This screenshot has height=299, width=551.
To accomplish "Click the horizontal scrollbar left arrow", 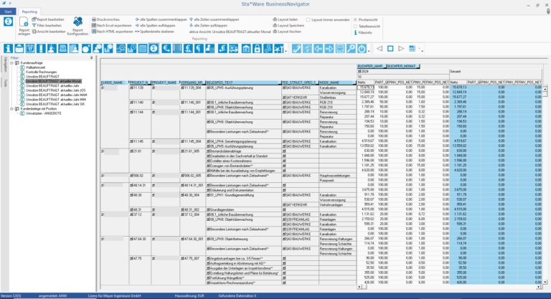I will (359, 287).
